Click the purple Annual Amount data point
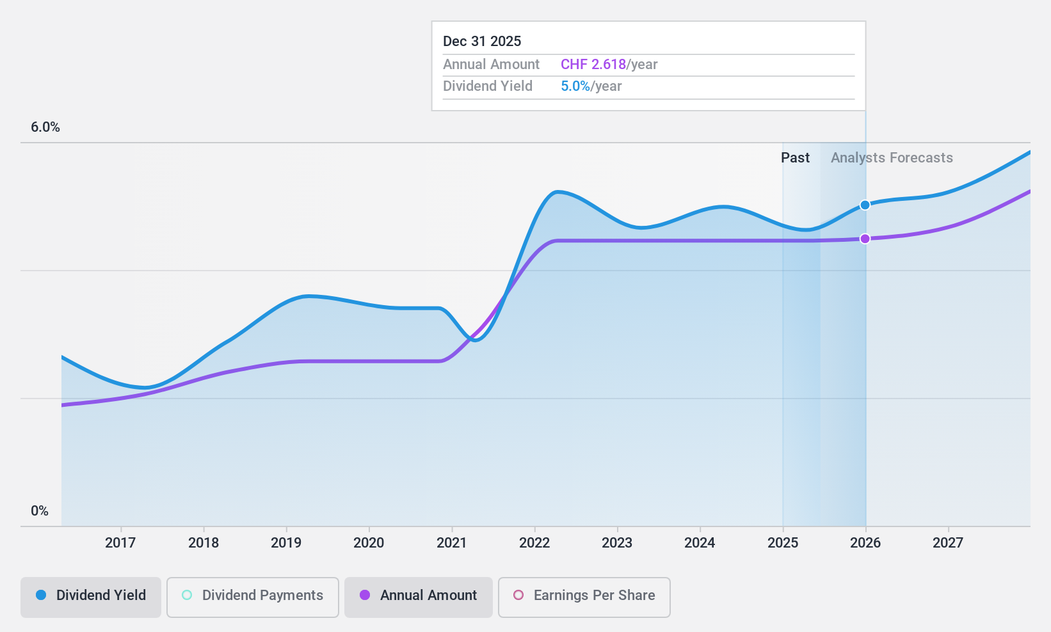Screen dimensions: 1051x632 [x=865, y=239]
